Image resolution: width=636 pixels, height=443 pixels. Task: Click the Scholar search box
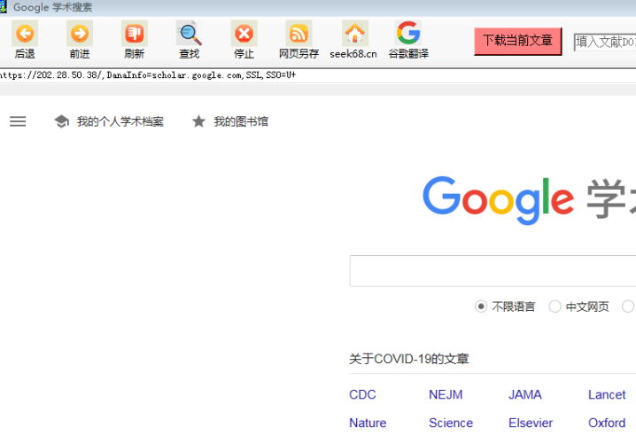[x=493, y=271]
